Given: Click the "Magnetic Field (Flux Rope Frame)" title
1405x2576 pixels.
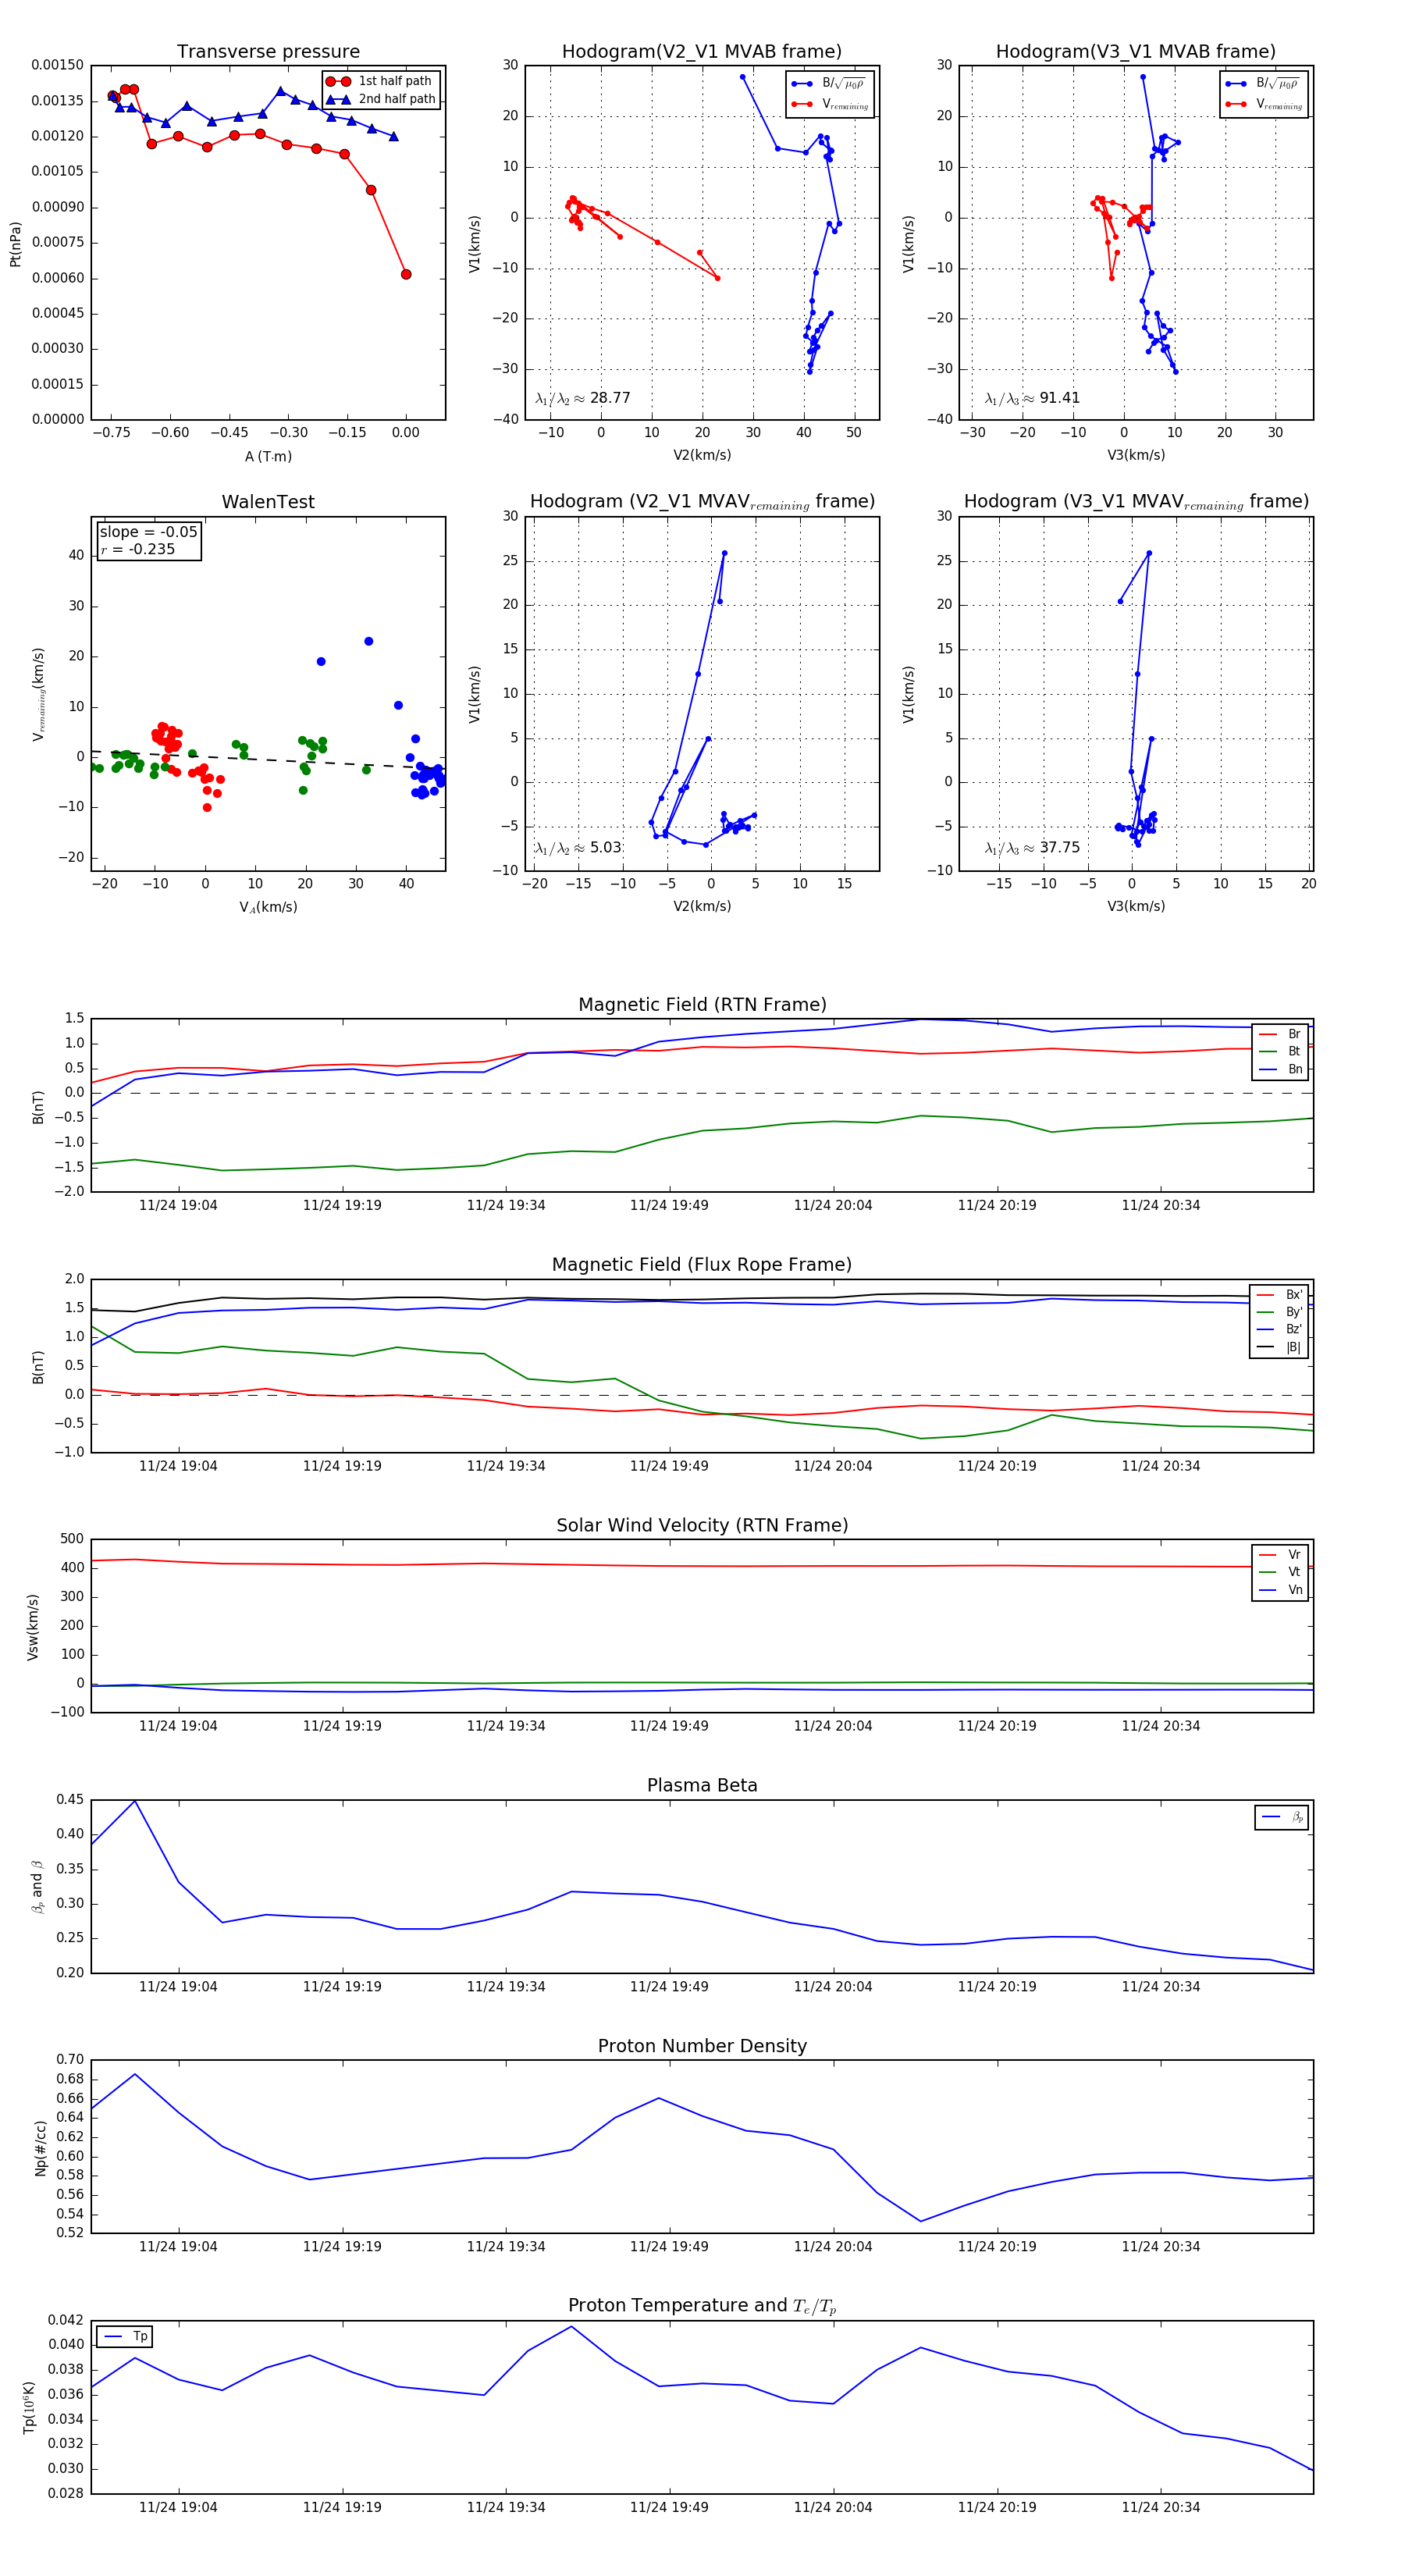Looking at the screenshot, I should point(702,1265).
